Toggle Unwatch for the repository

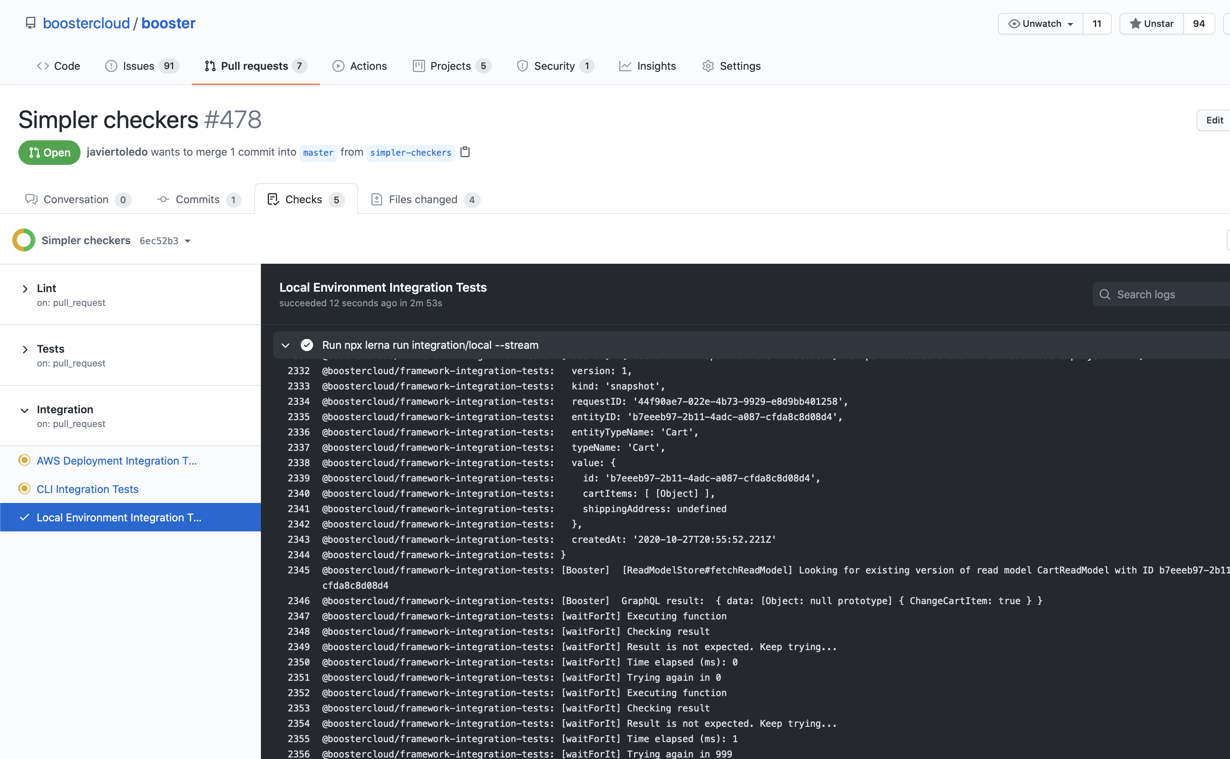click(x=1040, y=24)
